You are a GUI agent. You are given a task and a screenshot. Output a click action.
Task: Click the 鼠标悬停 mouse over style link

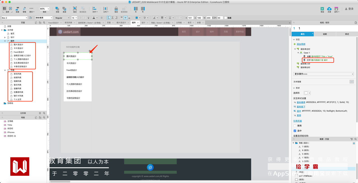301,102
